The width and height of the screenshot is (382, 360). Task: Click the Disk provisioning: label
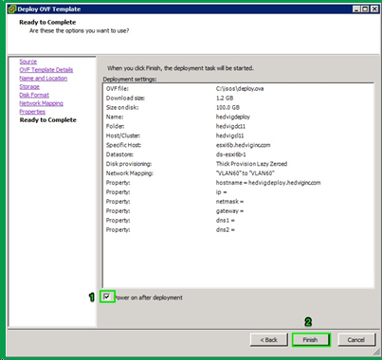coord(129,164)
